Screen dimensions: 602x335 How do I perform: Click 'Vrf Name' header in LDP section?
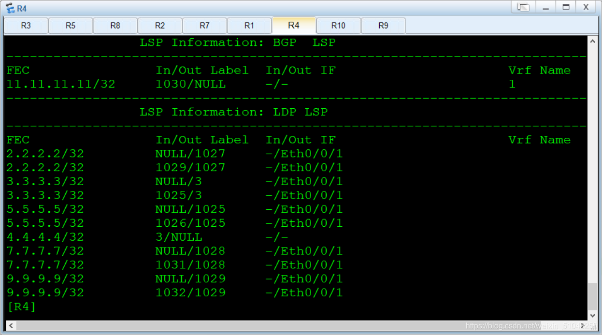click(x=540, y=140)
